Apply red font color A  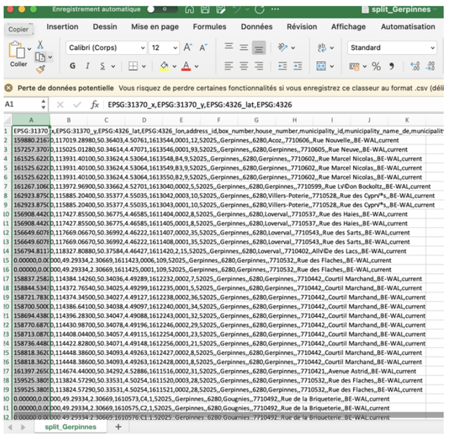point(186,66)
